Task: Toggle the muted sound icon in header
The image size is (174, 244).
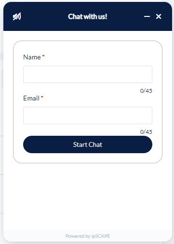Action: [x=17, y=16]
